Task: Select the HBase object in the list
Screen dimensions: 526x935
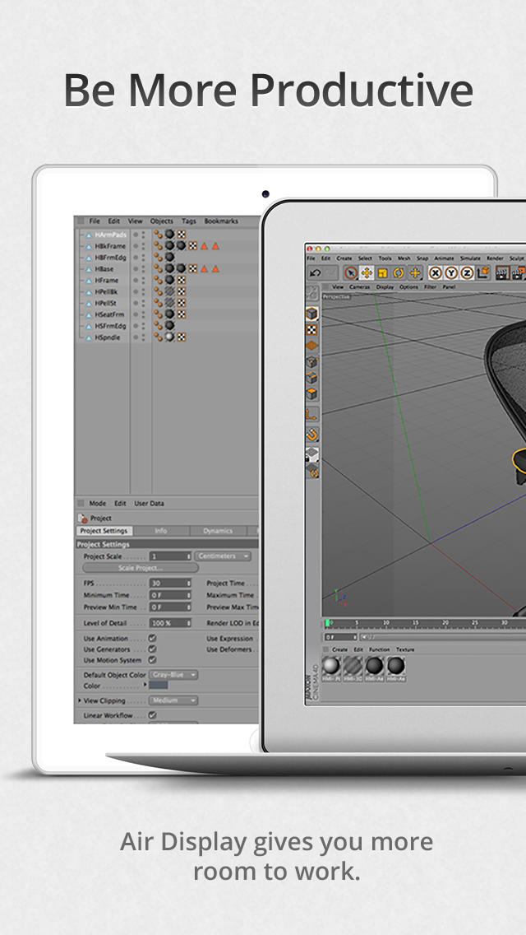Action: pyautogui.click(x=104, y=268)
